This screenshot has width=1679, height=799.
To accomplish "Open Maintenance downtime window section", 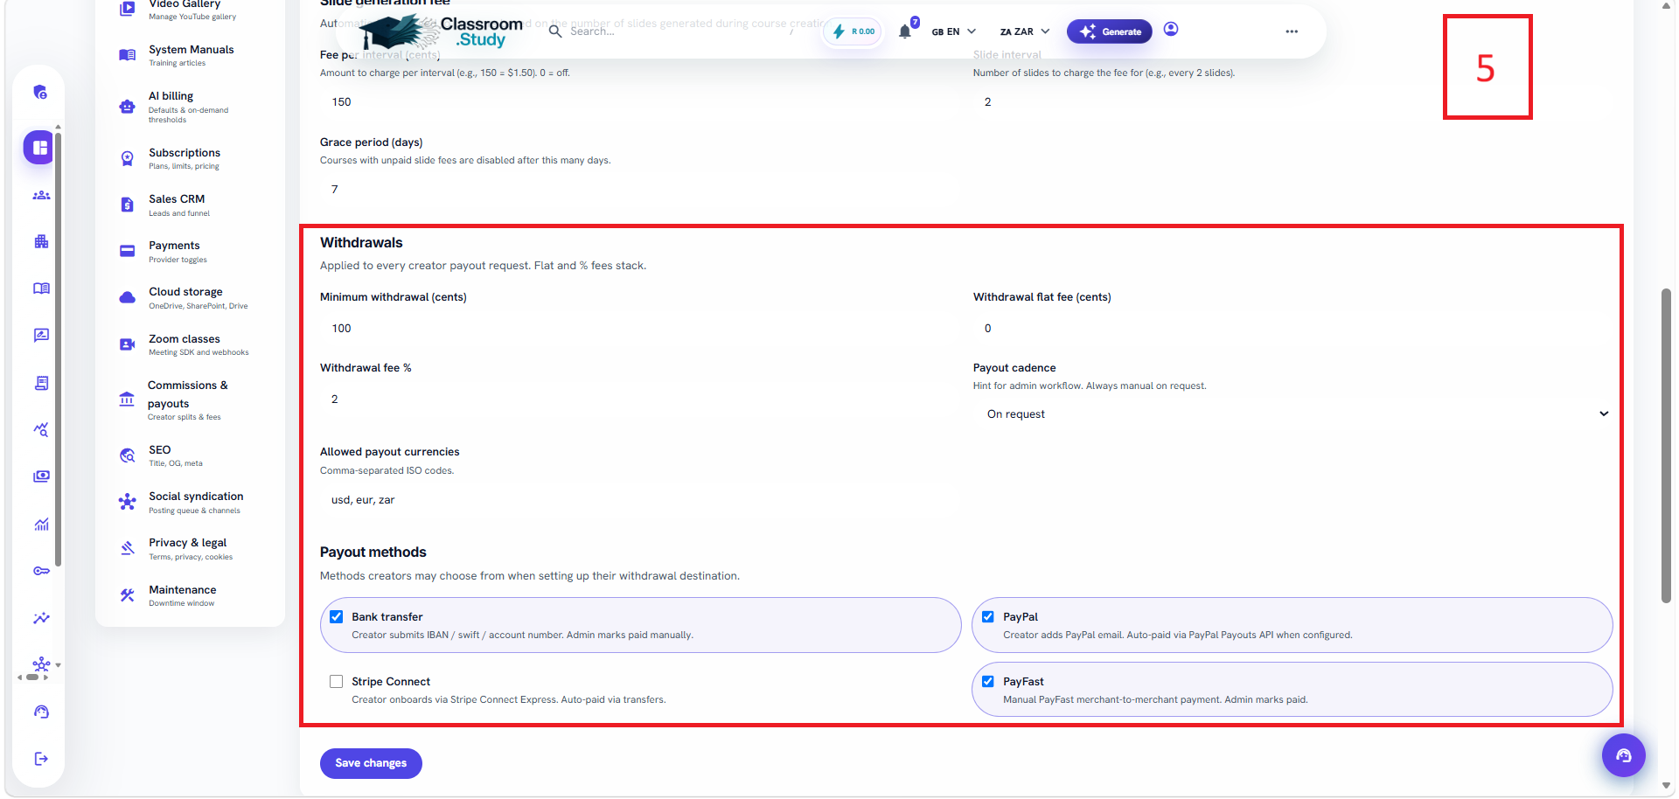I will click(190, 595).
